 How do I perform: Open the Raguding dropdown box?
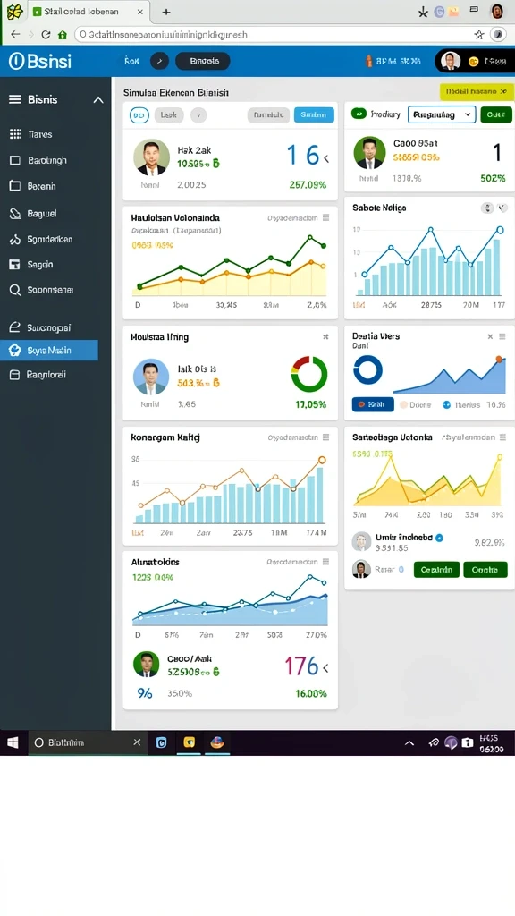click(x=442, y=114)
